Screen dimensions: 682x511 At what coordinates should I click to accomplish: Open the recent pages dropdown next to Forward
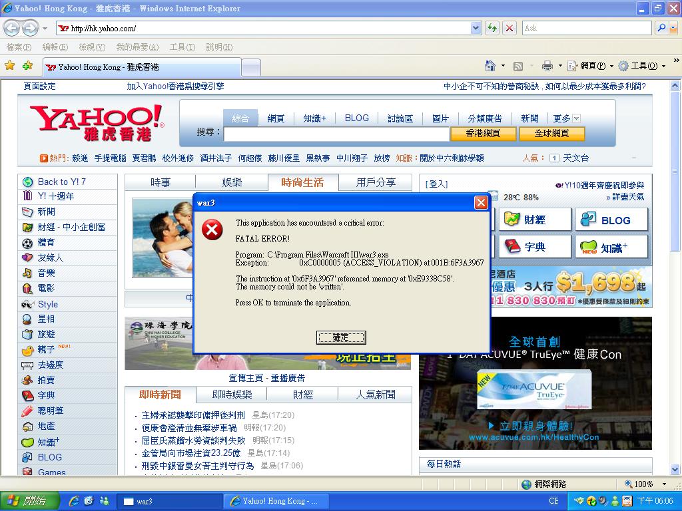coord(45,29)
